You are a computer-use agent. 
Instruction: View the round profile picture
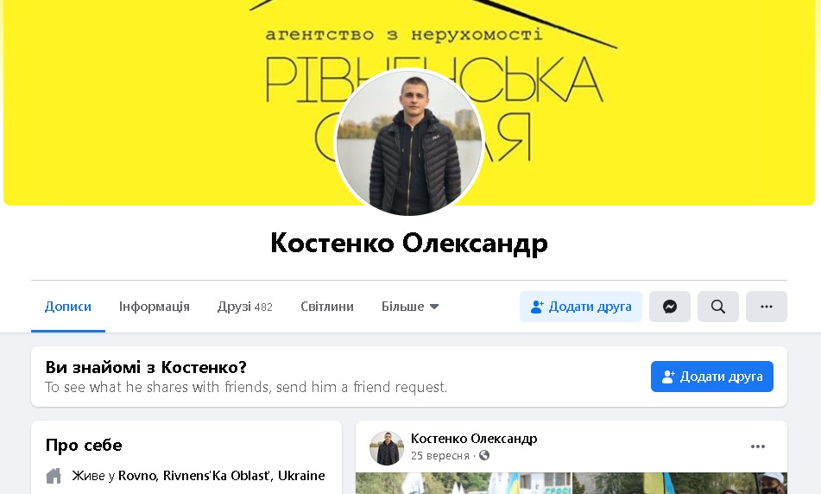pos(409,142)
